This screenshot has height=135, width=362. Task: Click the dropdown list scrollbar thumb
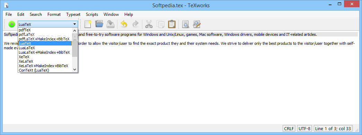pos(74,45)
